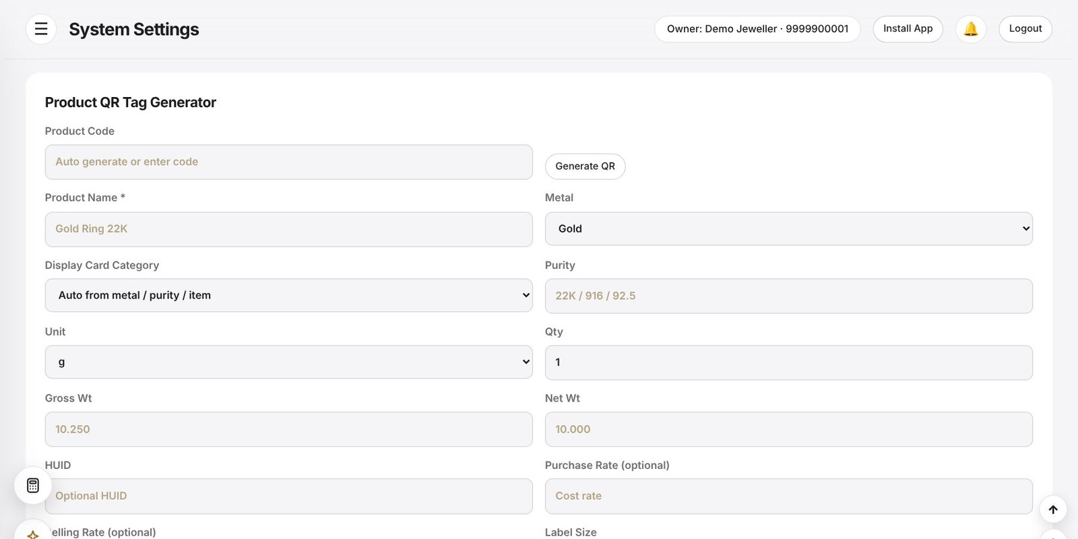Screen dimensions: 1078x539
Task: Log out using the Logout button
Action: coord(1025,29)
